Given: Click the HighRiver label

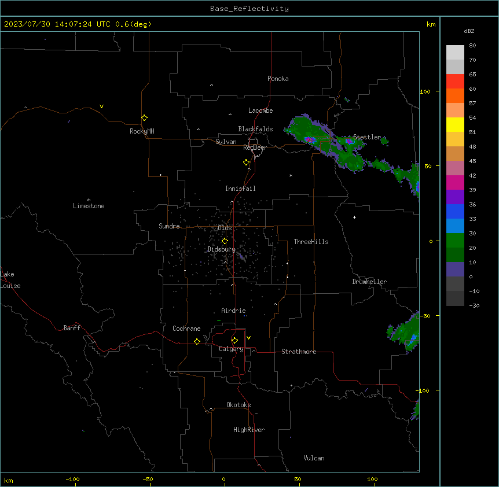Looking at the screenshot, I should point(249,430).
